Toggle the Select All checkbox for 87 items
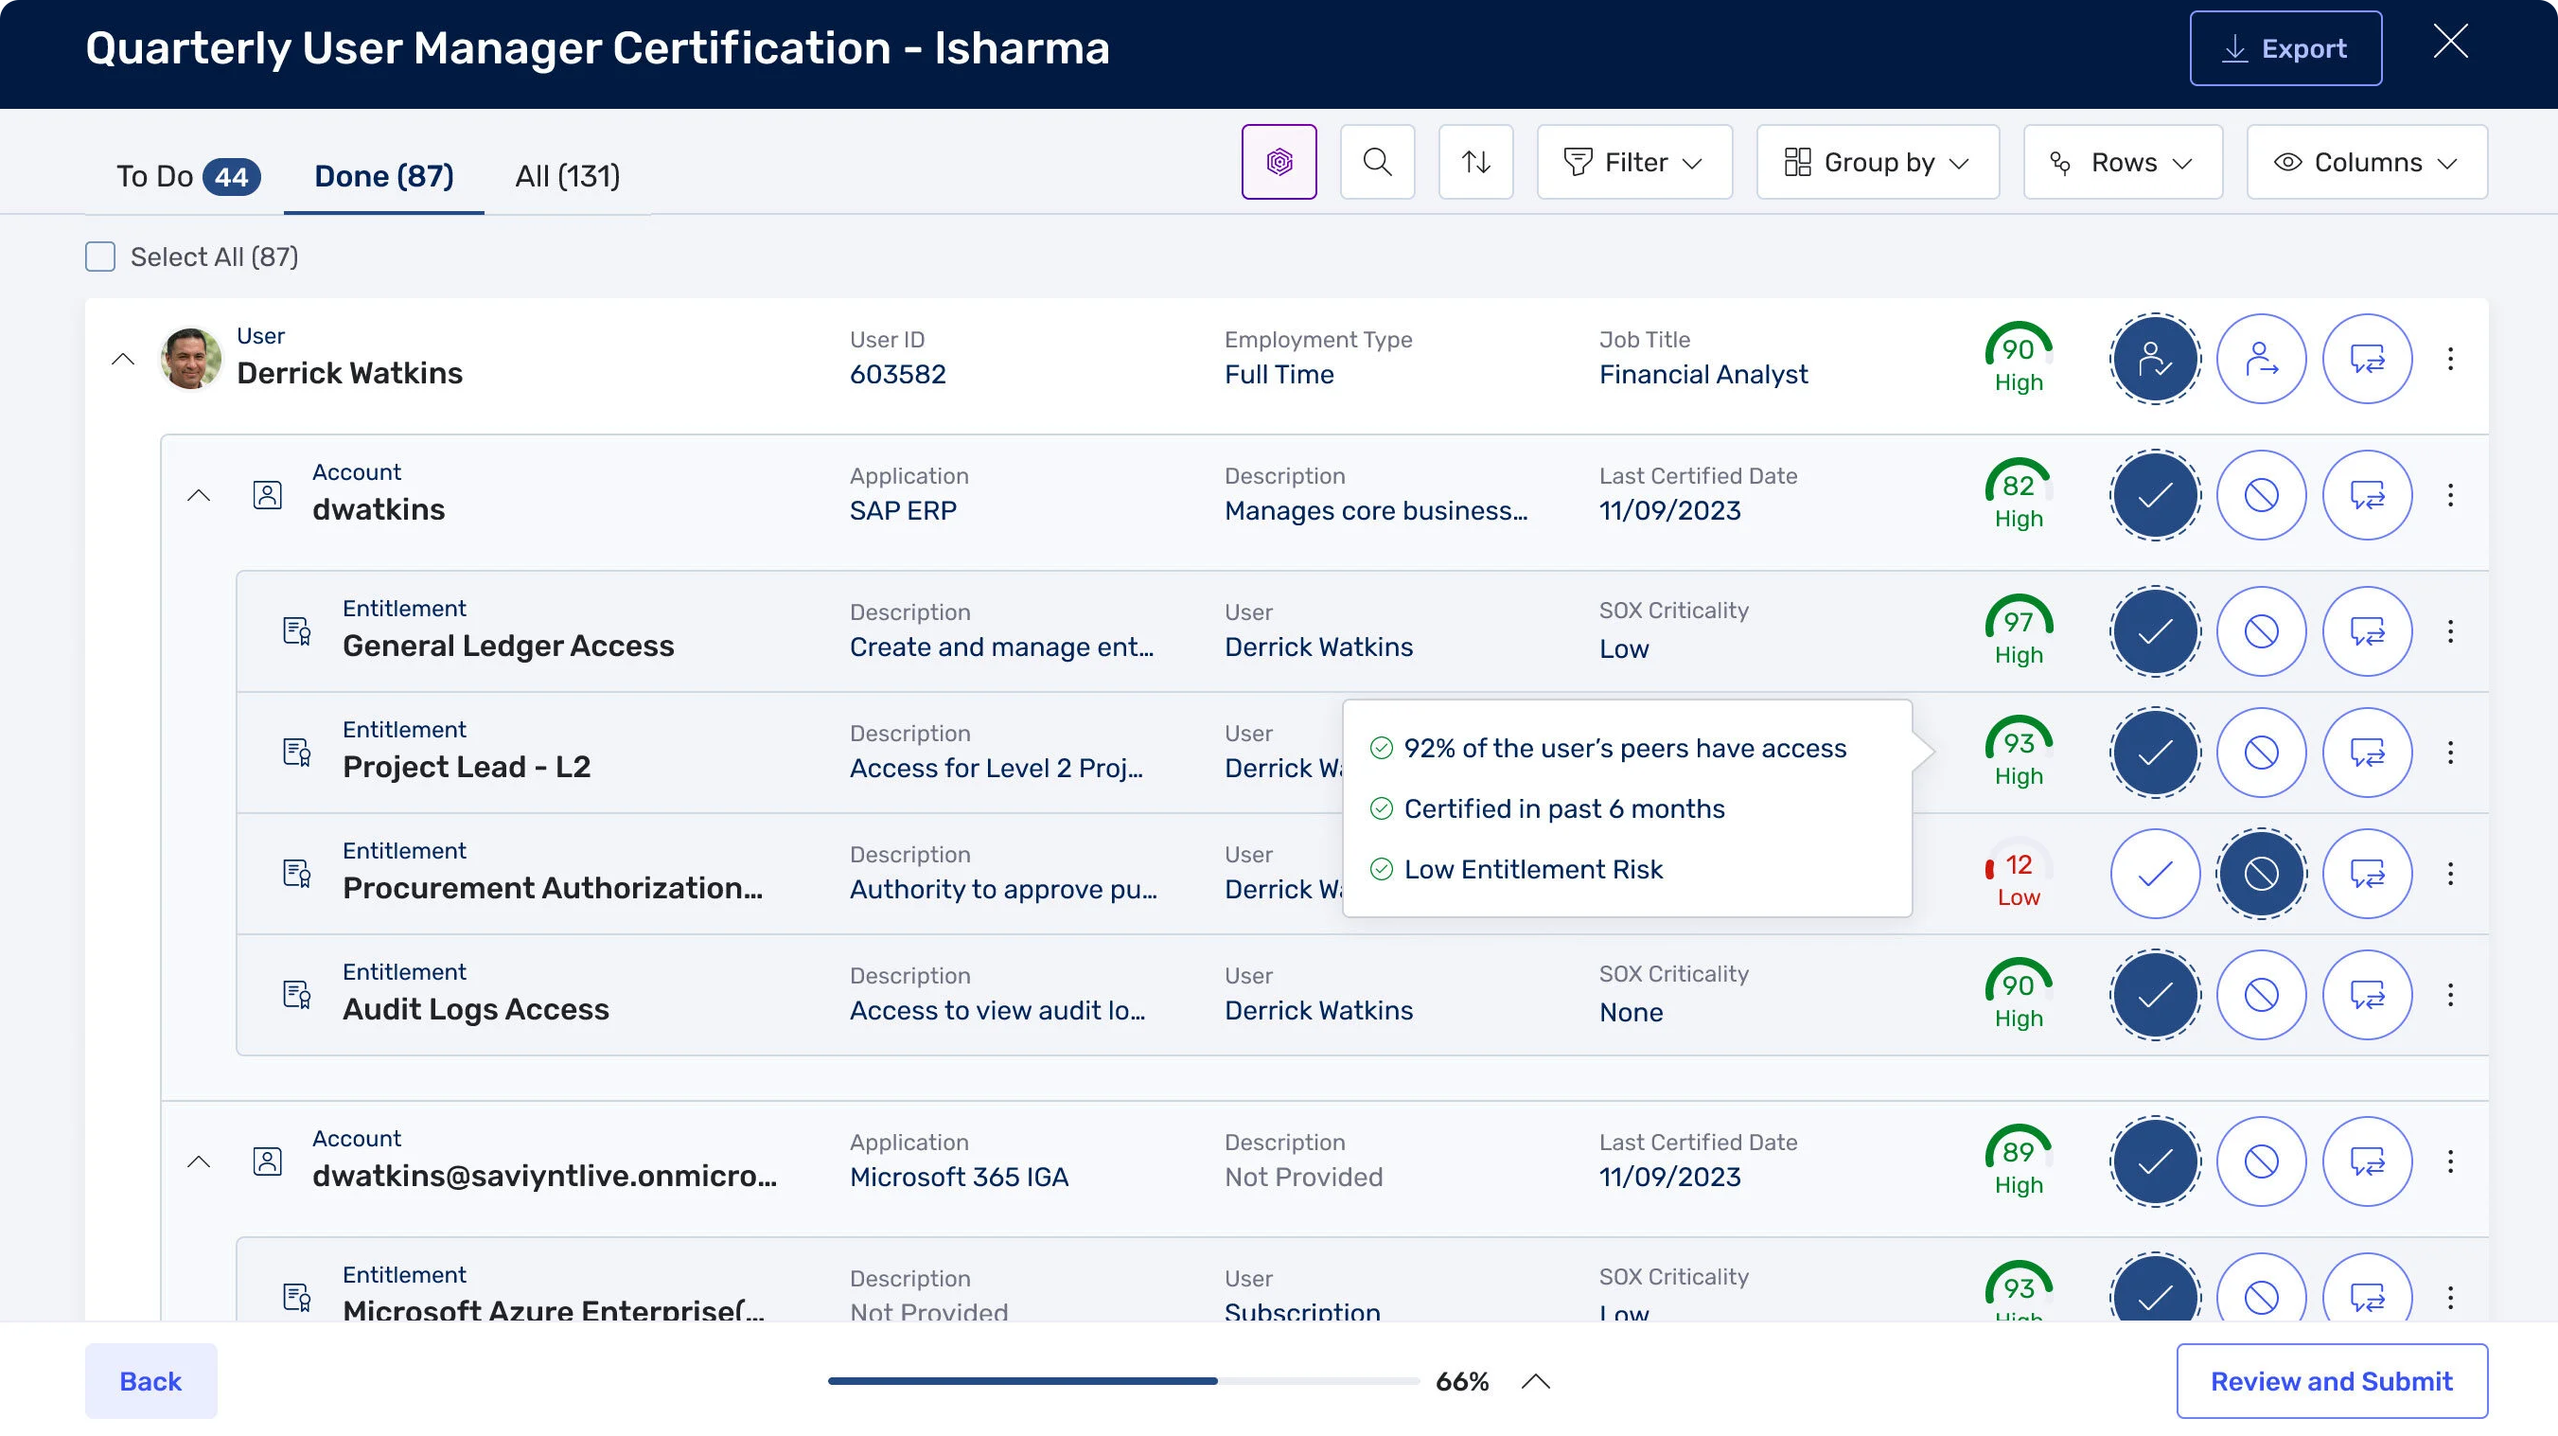 point(100,257)
